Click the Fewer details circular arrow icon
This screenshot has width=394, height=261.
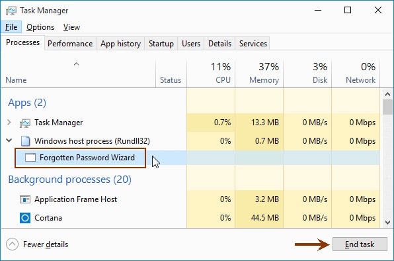(x=13, y=244)
